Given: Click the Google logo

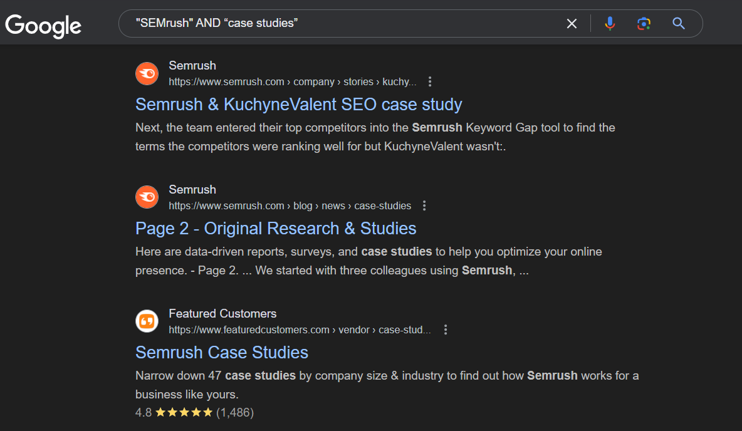Looking at the screenshot, I should point(43,26).
